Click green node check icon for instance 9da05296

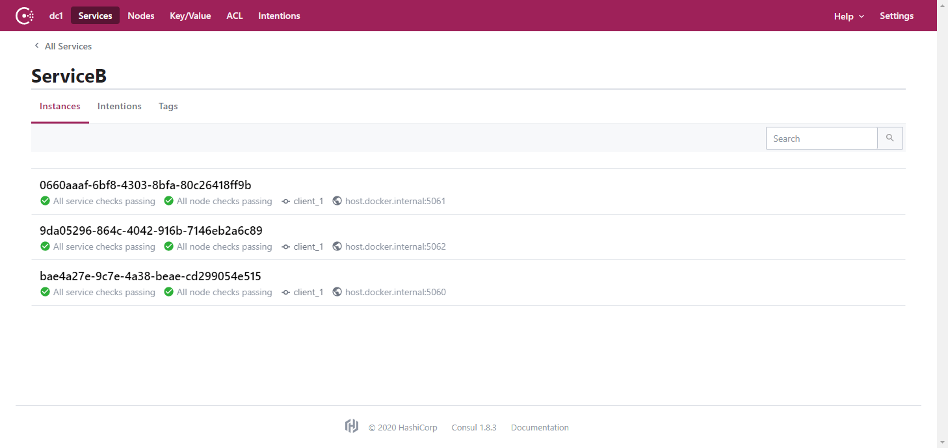click(168, 246)
